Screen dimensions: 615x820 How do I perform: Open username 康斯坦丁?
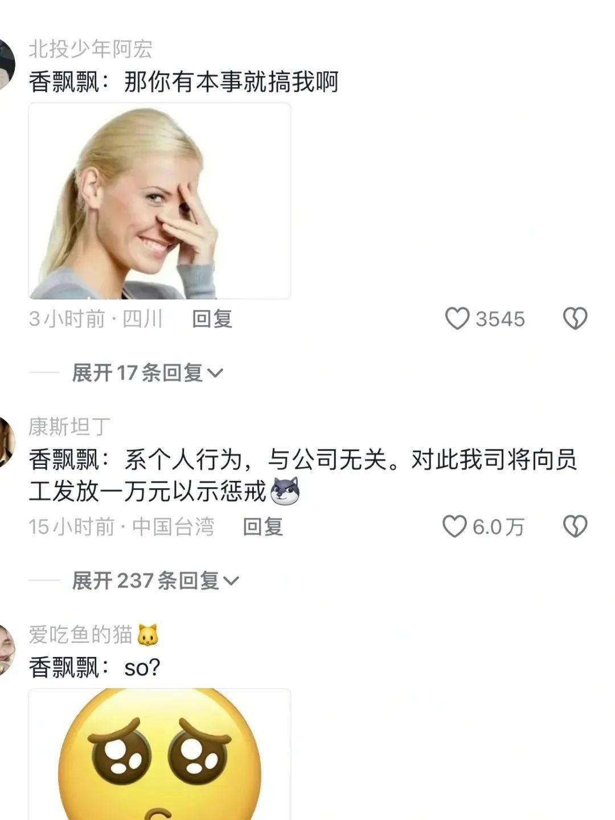tap(69, 427)
